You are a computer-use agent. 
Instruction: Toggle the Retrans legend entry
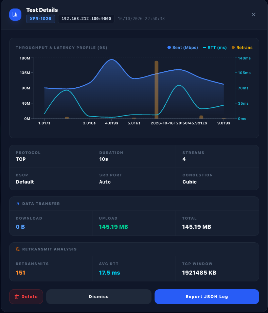(242, 48)
